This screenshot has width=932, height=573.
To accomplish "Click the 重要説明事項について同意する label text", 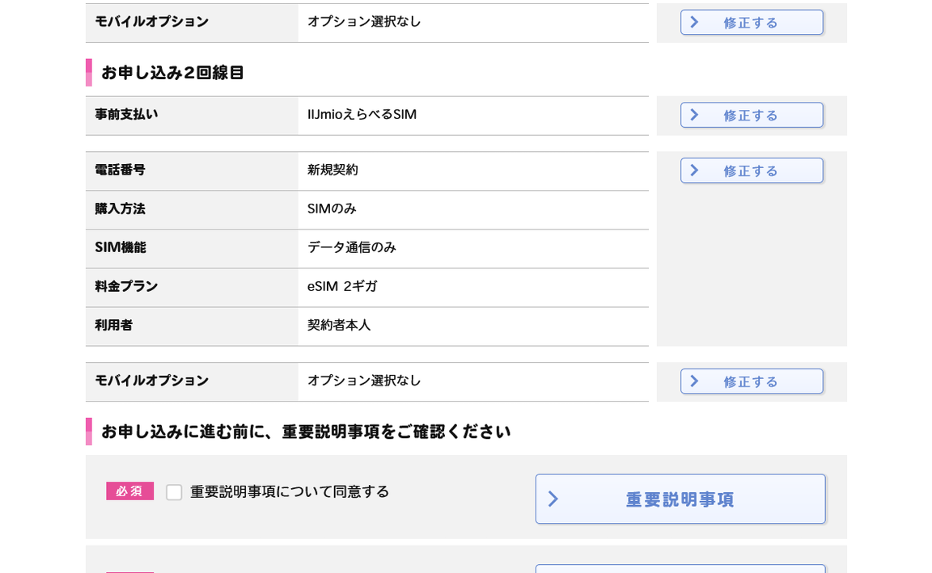I will coord(290,491).
